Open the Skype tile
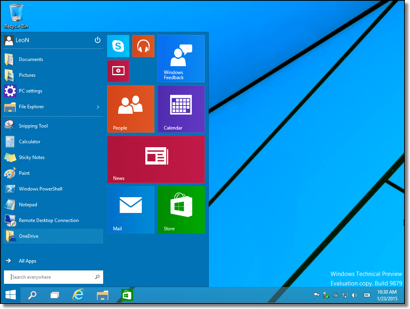410x309 pixels. pos(118,46)
